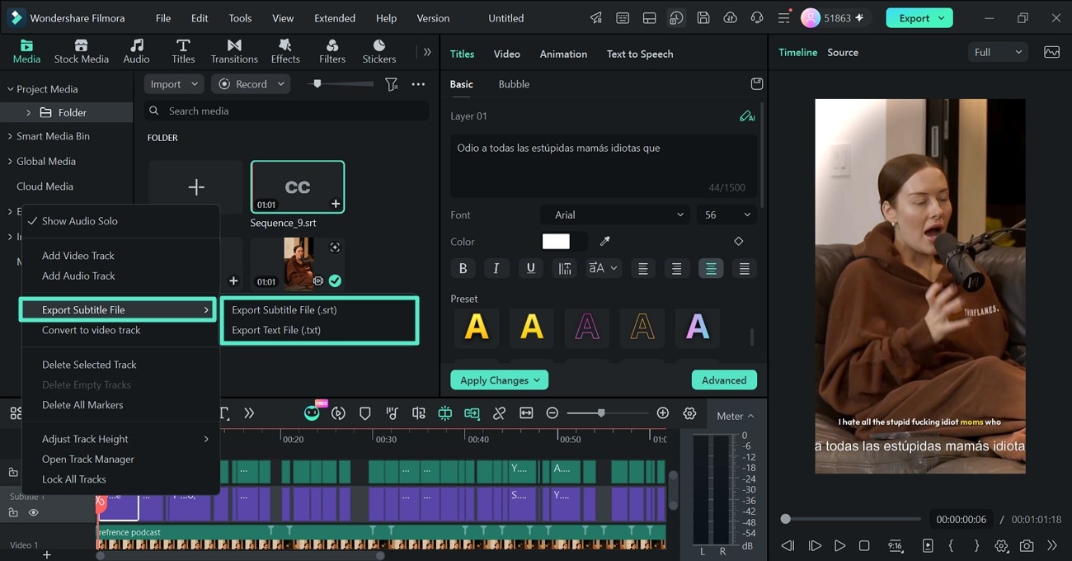Open the font size 56 dropdown
Viewport: 1072px width, 561px height.
point(726,214)
